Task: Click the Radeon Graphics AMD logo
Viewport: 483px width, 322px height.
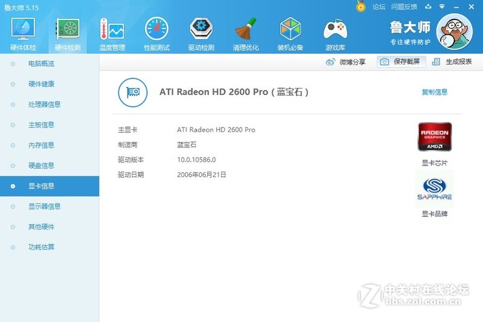Action: point(435,137)
